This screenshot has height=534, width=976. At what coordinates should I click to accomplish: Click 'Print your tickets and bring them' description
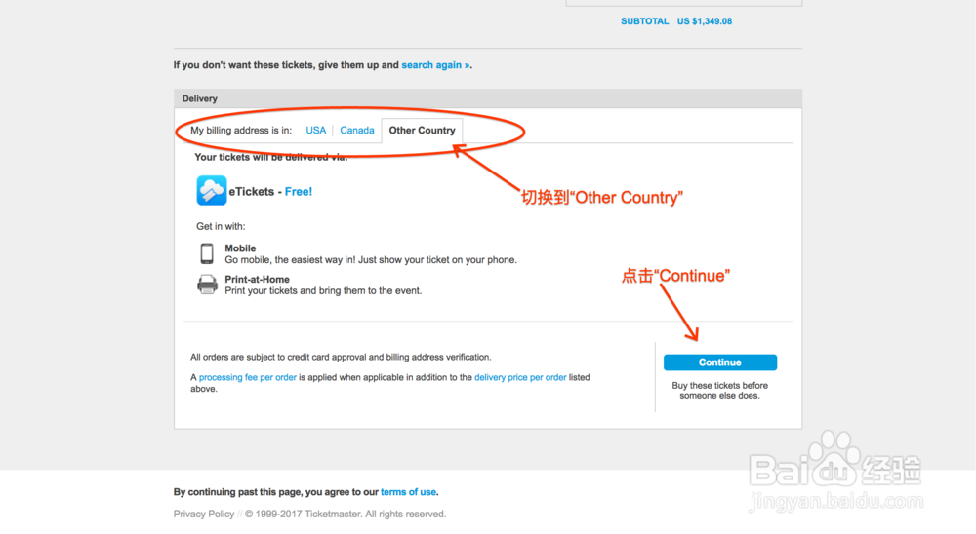point(323,291)
